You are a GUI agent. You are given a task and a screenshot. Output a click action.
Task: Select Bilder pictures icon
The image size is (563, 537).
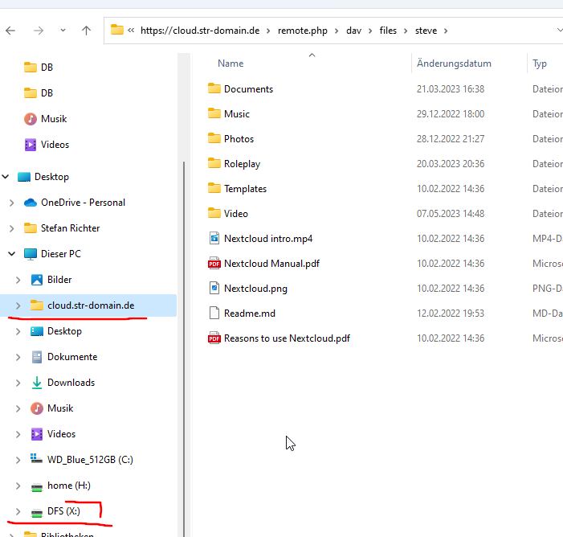tap(37, 280)
